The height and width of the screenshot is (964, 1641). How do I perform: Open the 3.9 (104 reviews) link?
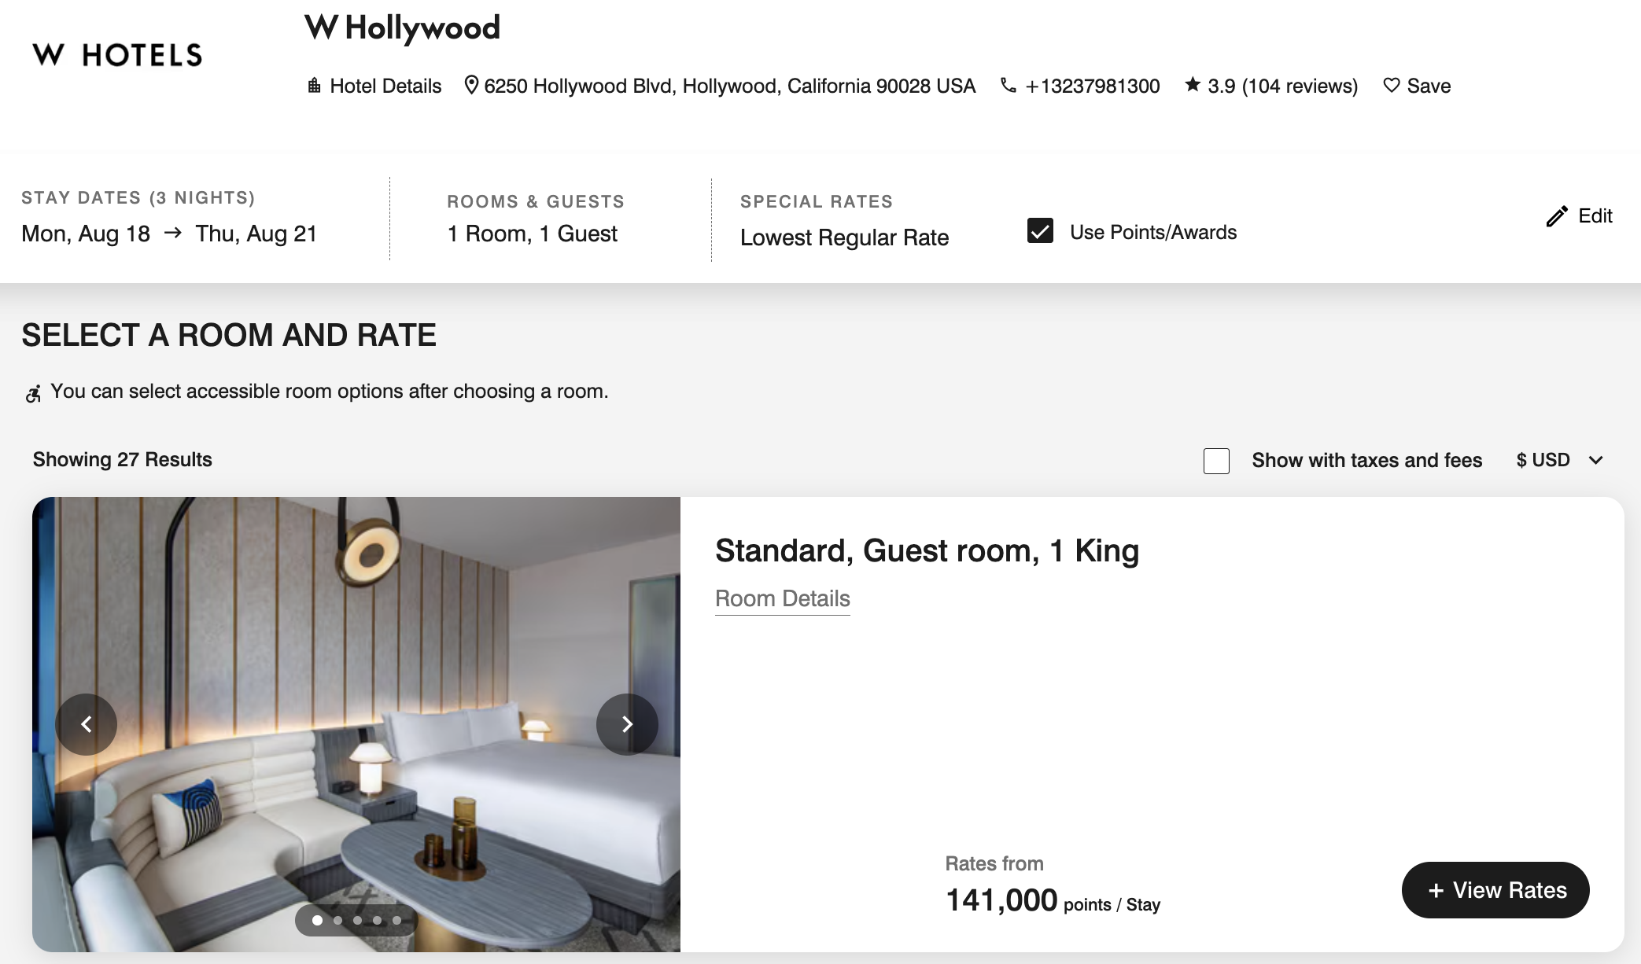(x=1282, y=86)
